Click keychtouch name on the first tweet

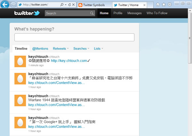pyautogui.click(x=38, y=57)
